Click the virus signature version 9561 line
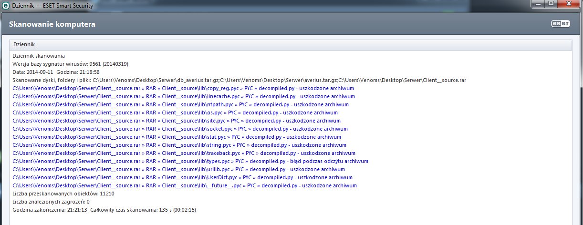583x225 pixels. (x=70, y=64)
